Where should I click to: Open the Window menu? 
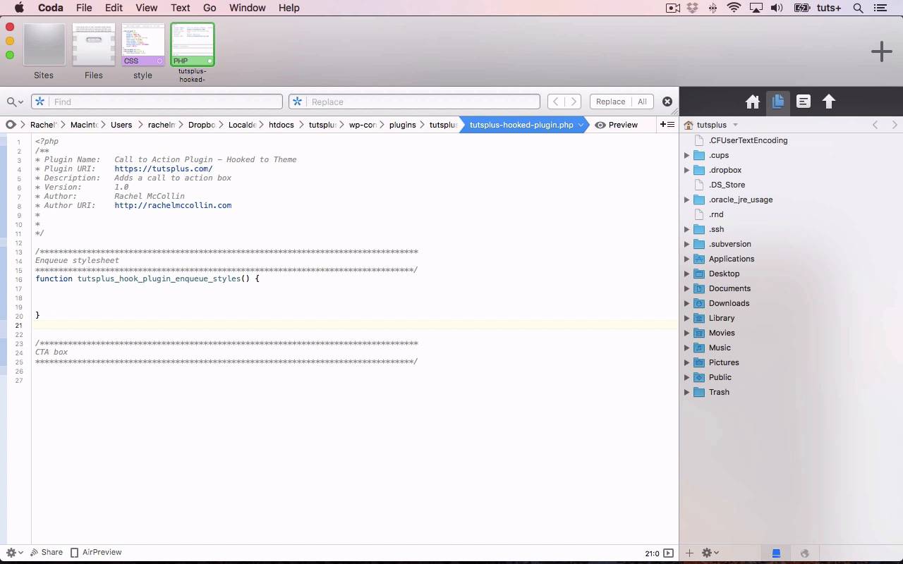pyautogui.click(x=248, y=8)
